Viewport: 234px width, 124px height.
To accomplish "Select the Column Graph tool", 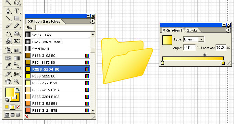I will pos(17,50).
